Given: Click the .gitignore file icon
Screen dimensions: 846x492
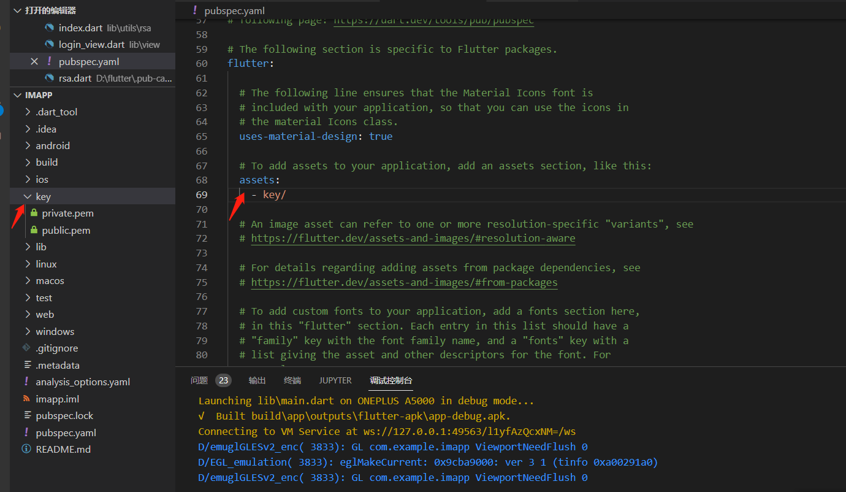Looking at the screenshot, I should pyautogui.click(x=25, y=348).
